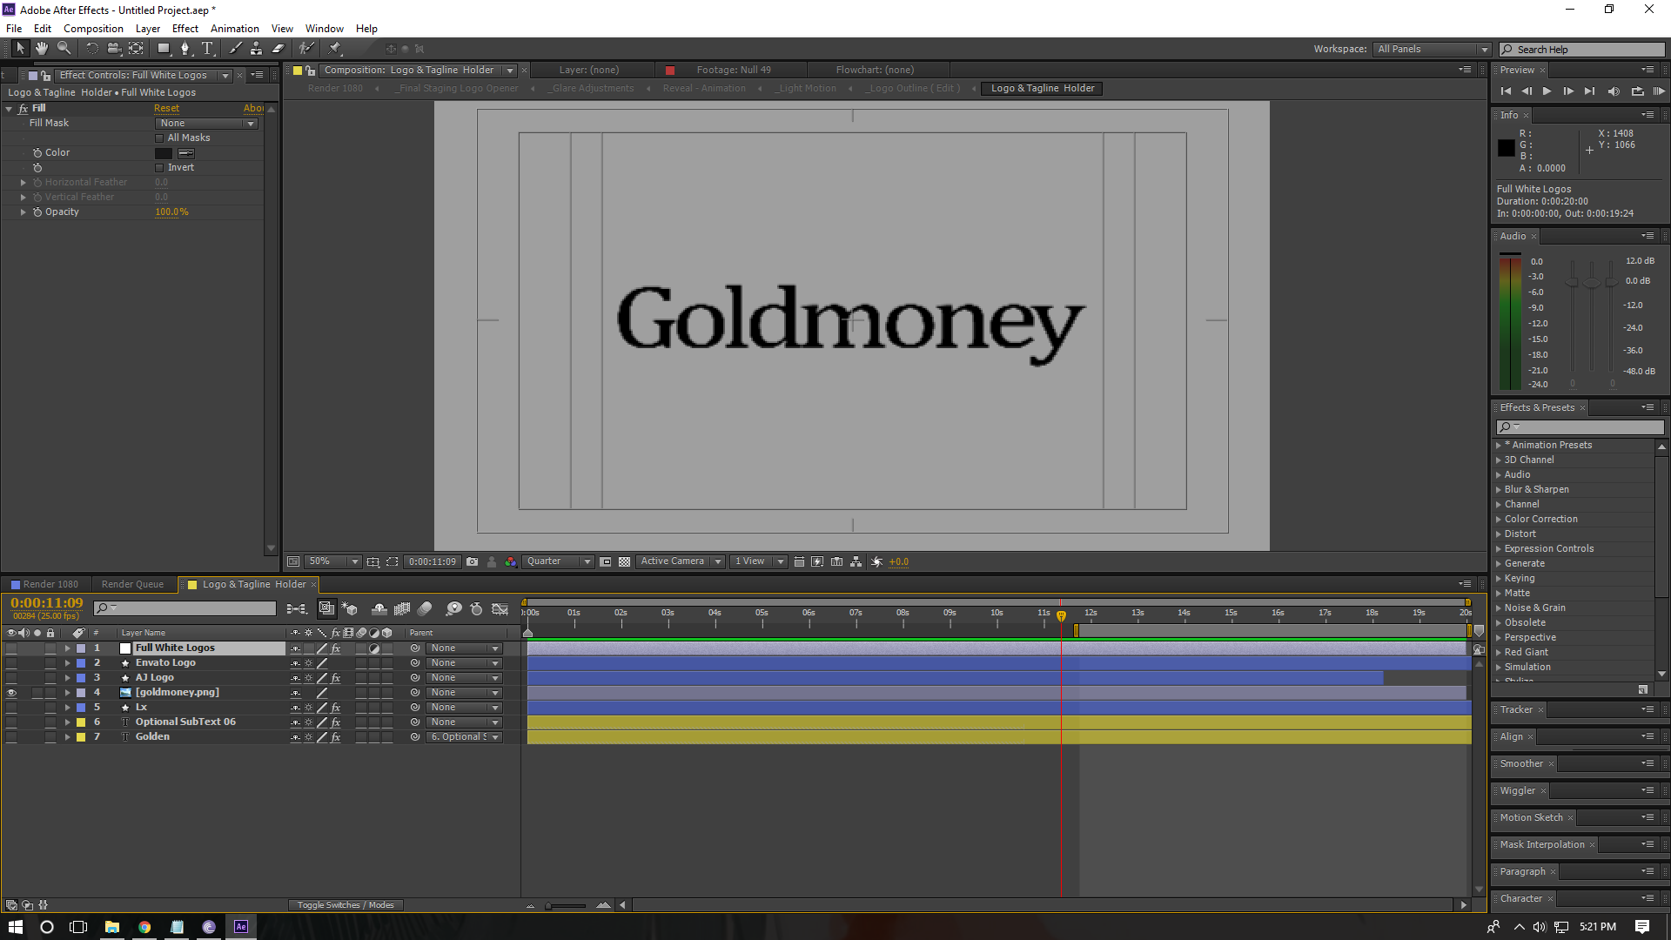Select the Selection arrow tool

pos(20,49)
